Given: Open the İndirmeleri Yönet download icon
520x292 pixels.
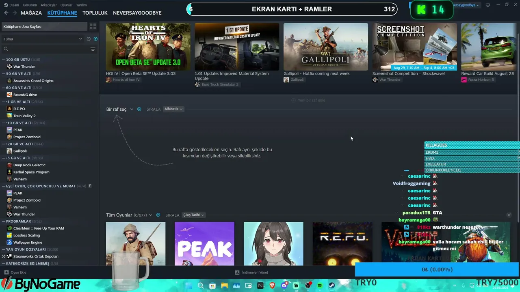Looking at the screenshot, I should point(237,273).
